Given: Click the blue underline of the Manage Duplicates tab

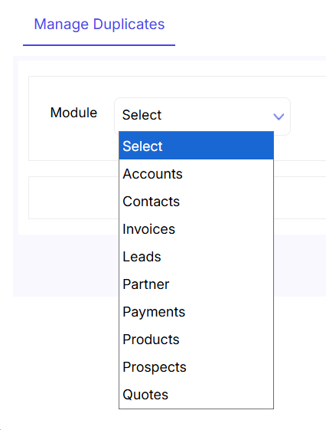Looking at the screenshot, I should (x=99, y=45).
